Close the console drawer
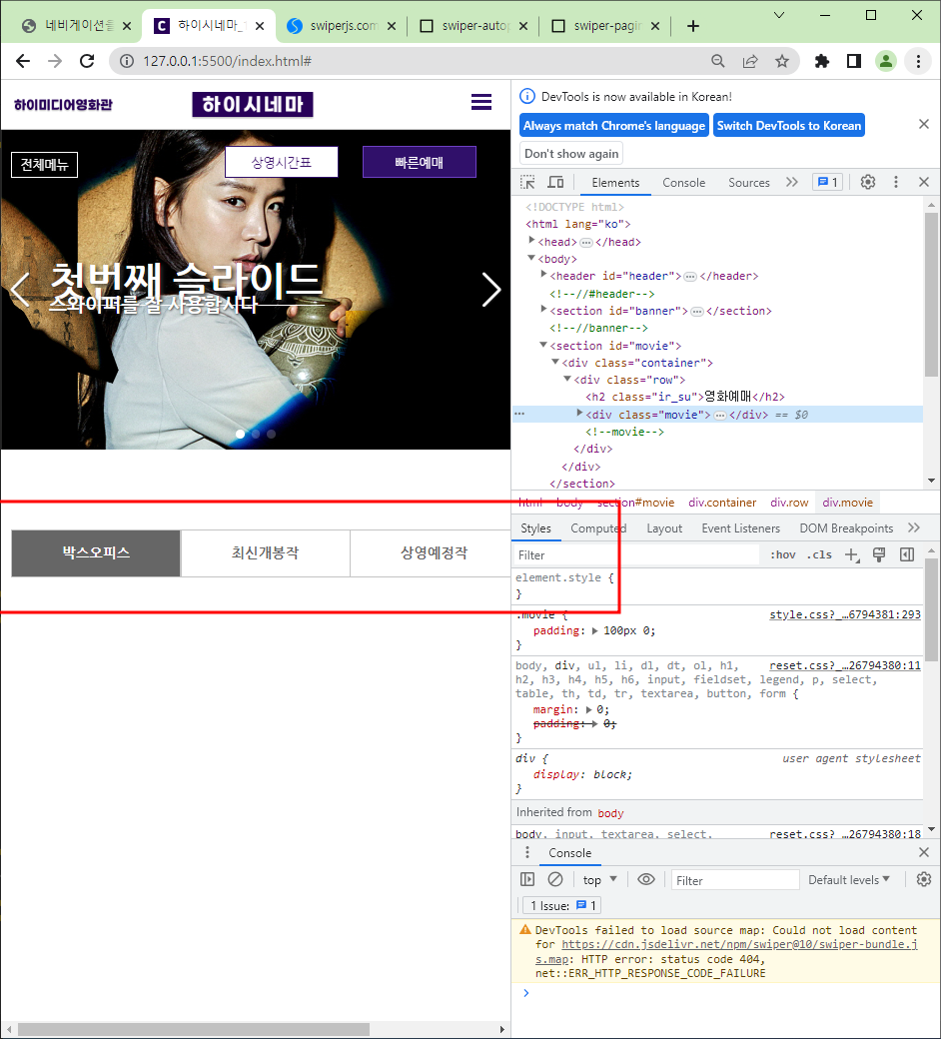Screen dimensions: 941x1039 924,852
